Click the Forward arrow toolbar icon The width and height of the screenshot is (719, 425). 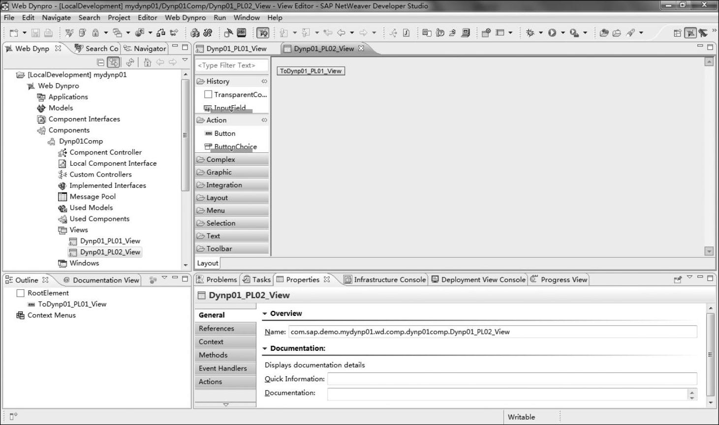click(363, 33)
